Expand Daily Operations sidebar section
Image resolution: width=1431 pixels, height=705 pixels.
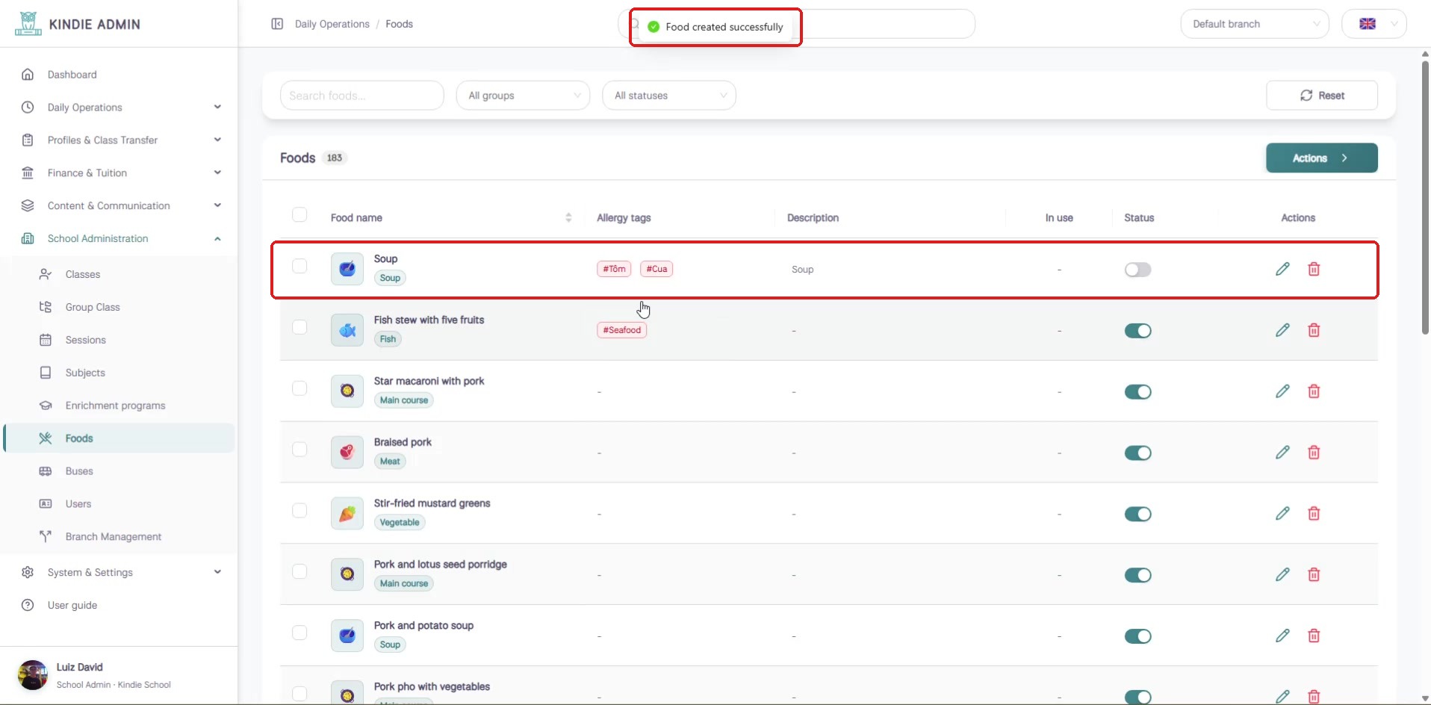(x=119, y=108)
